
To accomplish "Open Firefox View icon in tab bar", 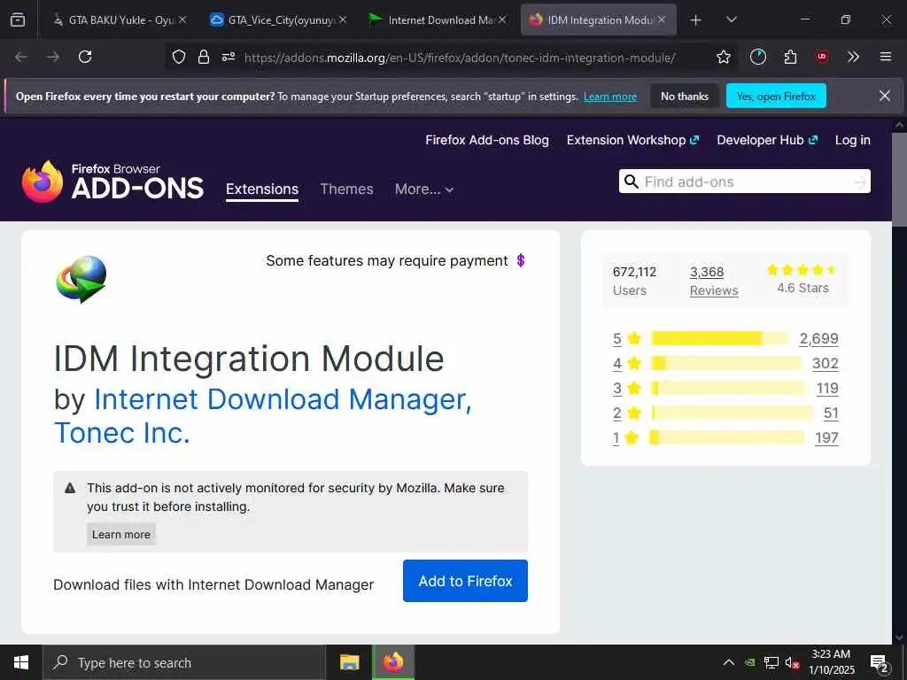I will click(18, 20).
